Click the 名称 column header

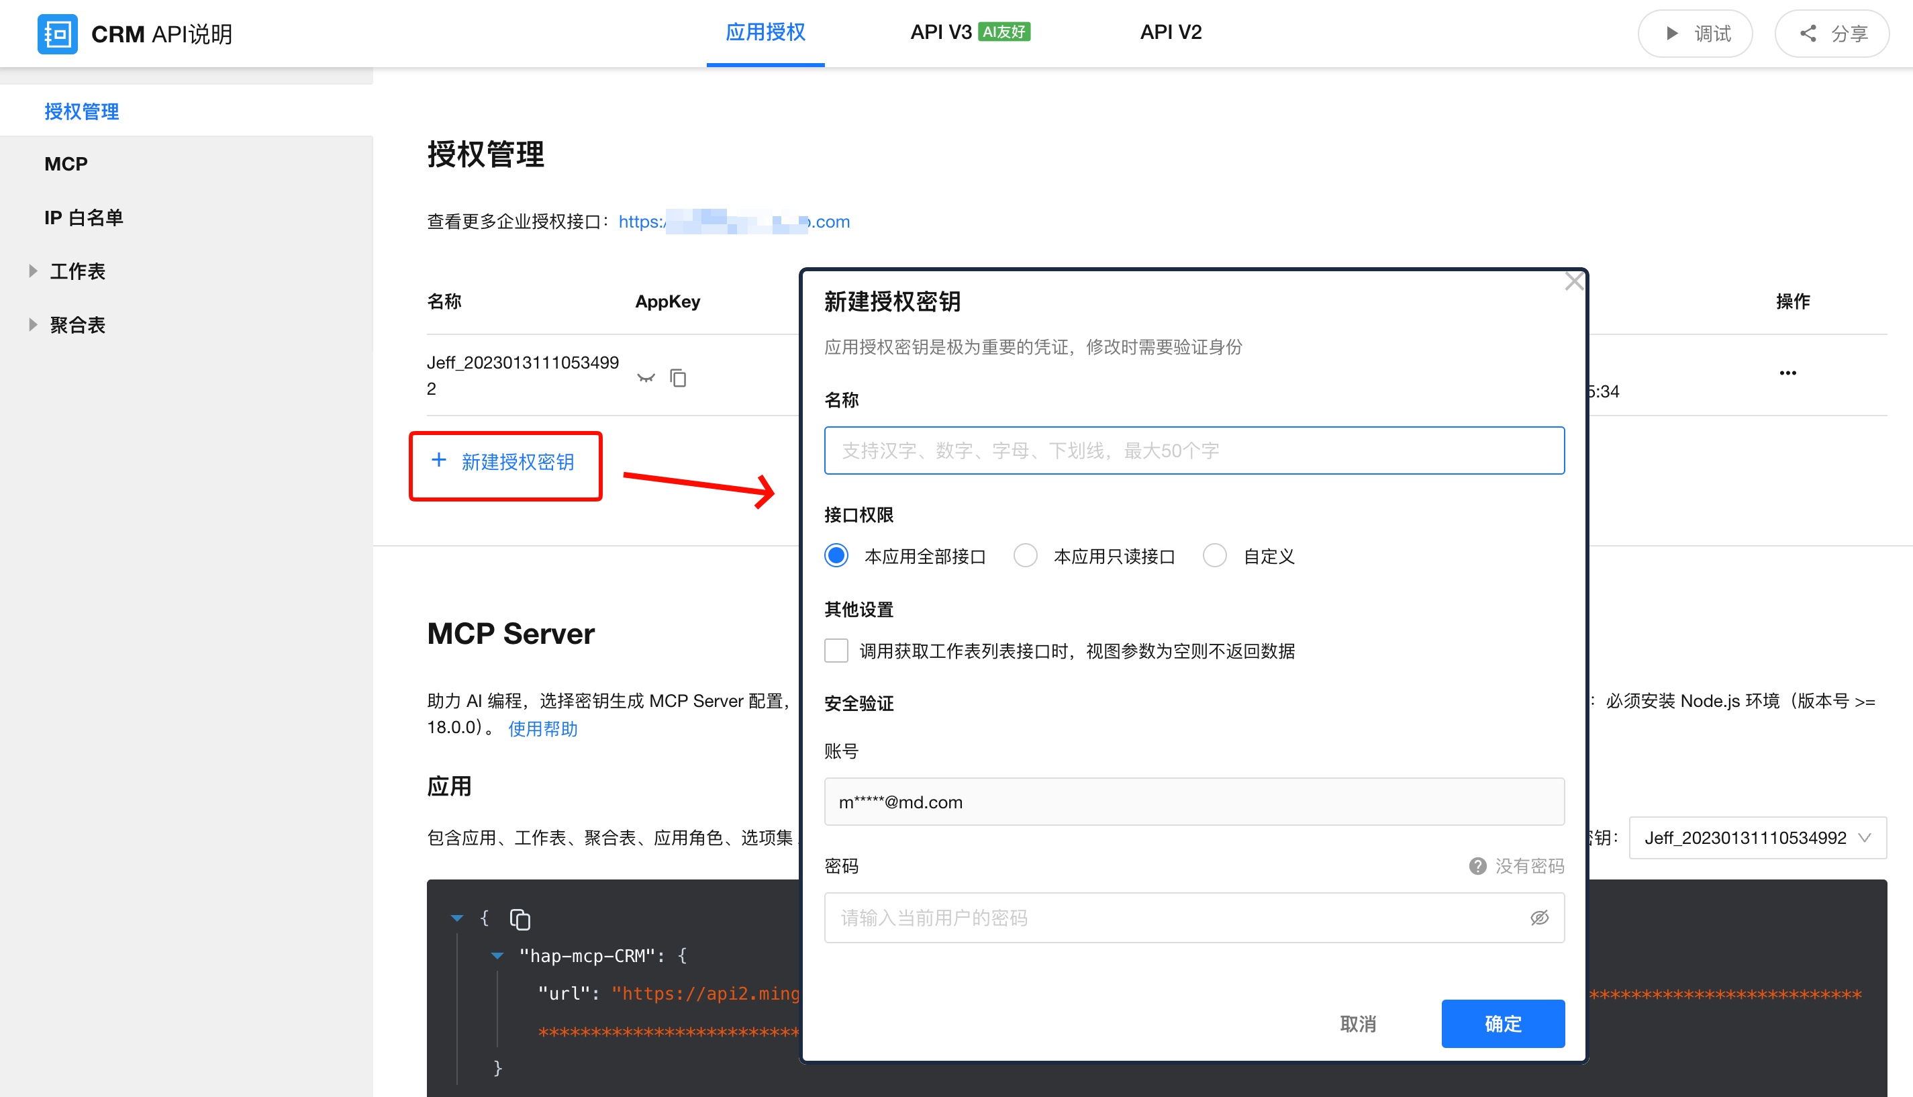[x=444, y=301]
